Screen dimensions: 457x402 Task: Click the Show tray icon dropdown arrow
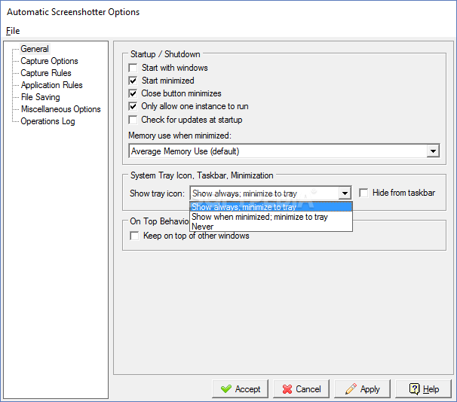pos(345,193)
